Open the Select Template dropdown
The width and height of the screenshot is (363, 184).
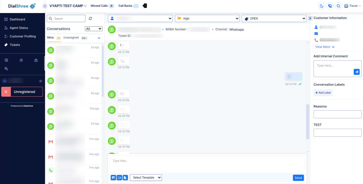pyautogui.click(x=146, y=177)
